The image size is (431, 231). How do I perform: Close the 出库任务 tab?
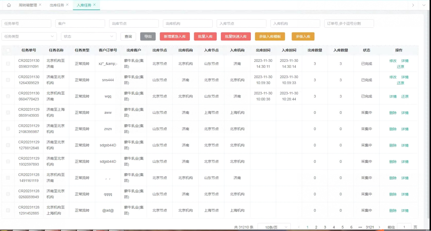[x=67, y=5]
